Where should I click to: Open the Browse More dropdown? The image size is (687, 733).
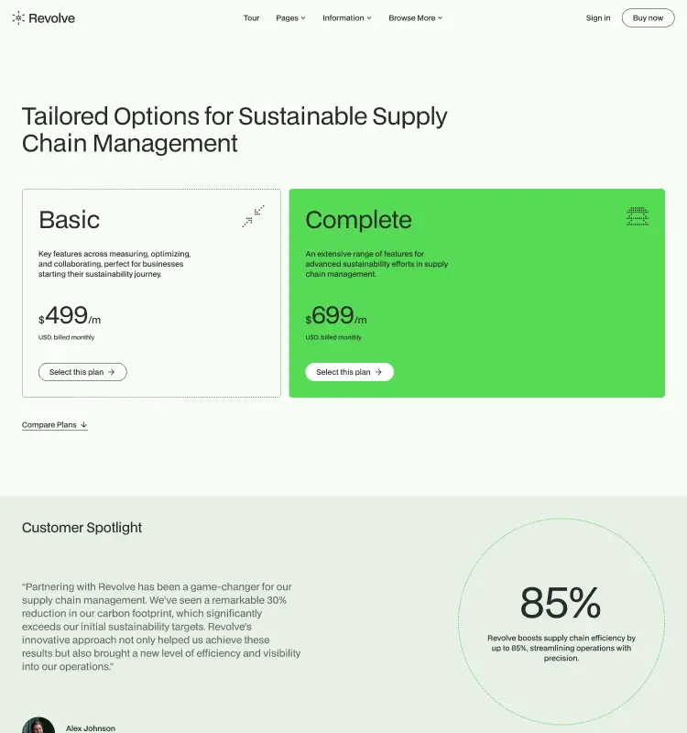415,17
